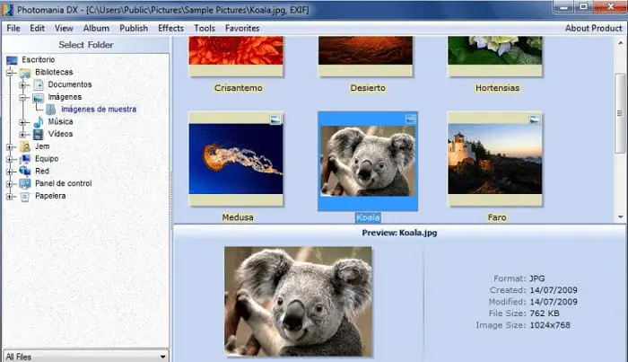Select the Panel de control label
This screenshot has width=628, height=362.
click(64, 183)
